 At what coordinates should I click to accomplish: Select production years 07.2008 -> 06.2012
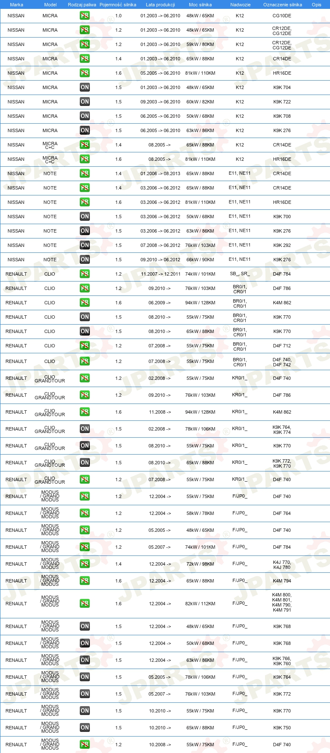[160, 245]
